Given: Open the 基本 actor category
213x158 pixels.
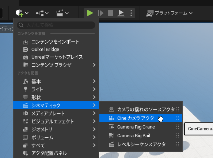Looking at the screenshot, I should [x=56, y=81].
